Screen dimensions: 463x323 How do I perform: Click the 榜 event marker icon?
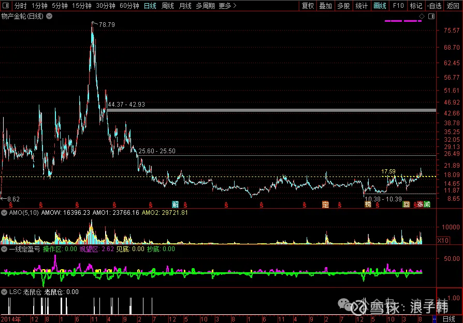point(368,204)
